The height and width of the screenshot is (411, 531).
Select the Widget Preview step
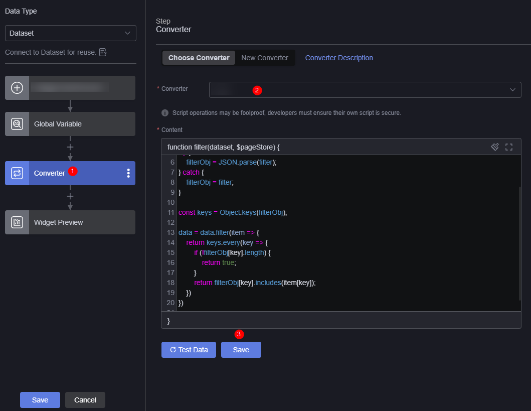70,222
